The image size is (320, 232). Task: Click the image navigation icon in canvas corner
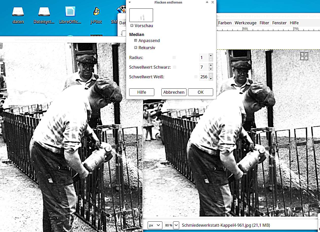304,56
